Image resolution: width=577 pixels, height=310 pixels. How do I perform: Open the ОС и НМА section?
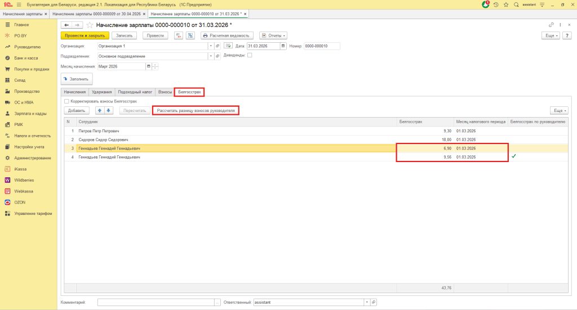pyautogui.click(x=24, y=102)
